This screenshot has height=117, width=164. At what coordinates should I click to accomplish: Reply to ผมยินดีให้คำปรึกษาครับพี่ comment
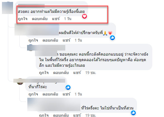(x=50, y=40)
